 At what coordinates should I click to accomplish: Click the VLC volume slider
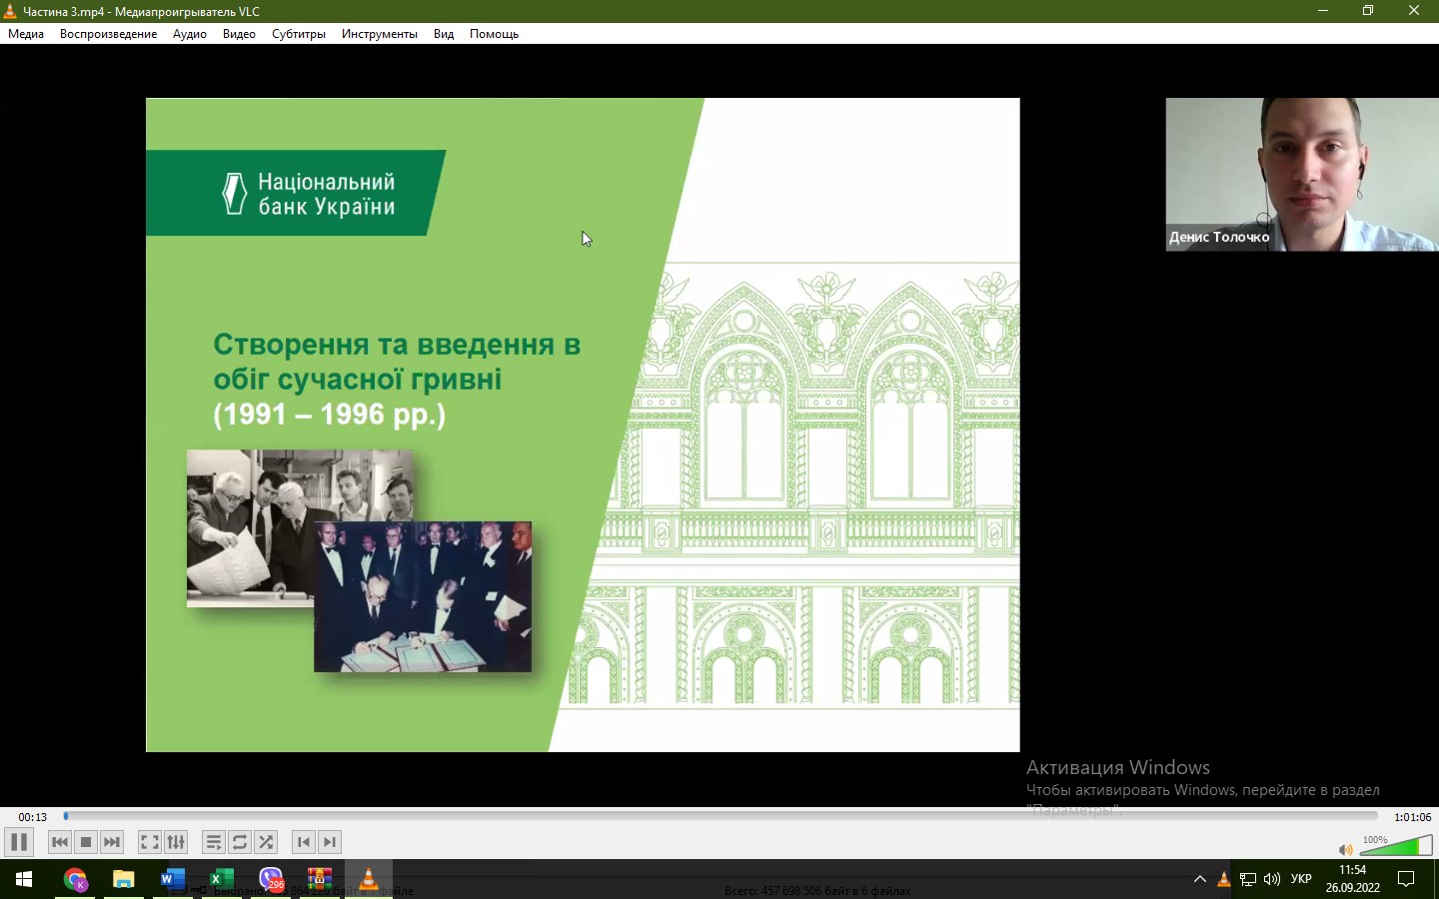pyautogui.click(x=1397, y=848)
